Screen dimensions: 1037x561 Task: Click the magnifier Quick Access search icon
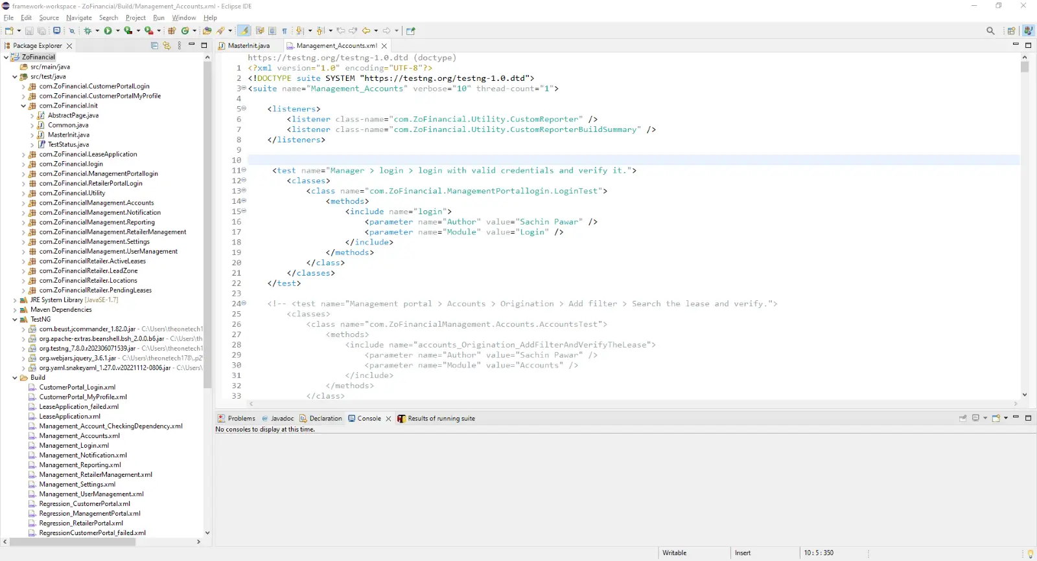[990, 30]
